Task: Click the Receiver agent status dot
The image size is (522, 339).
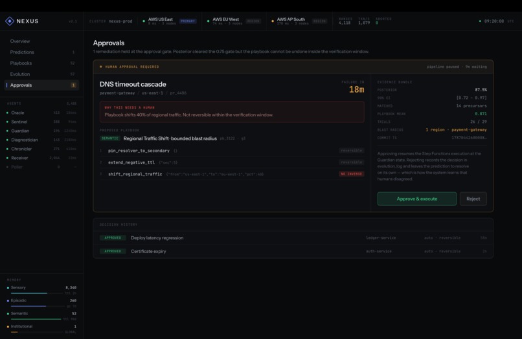Action: click(7, 158)
